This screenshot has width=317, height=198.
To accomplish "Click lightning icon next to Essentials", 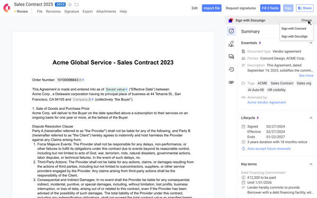I will tap(260, 43).
